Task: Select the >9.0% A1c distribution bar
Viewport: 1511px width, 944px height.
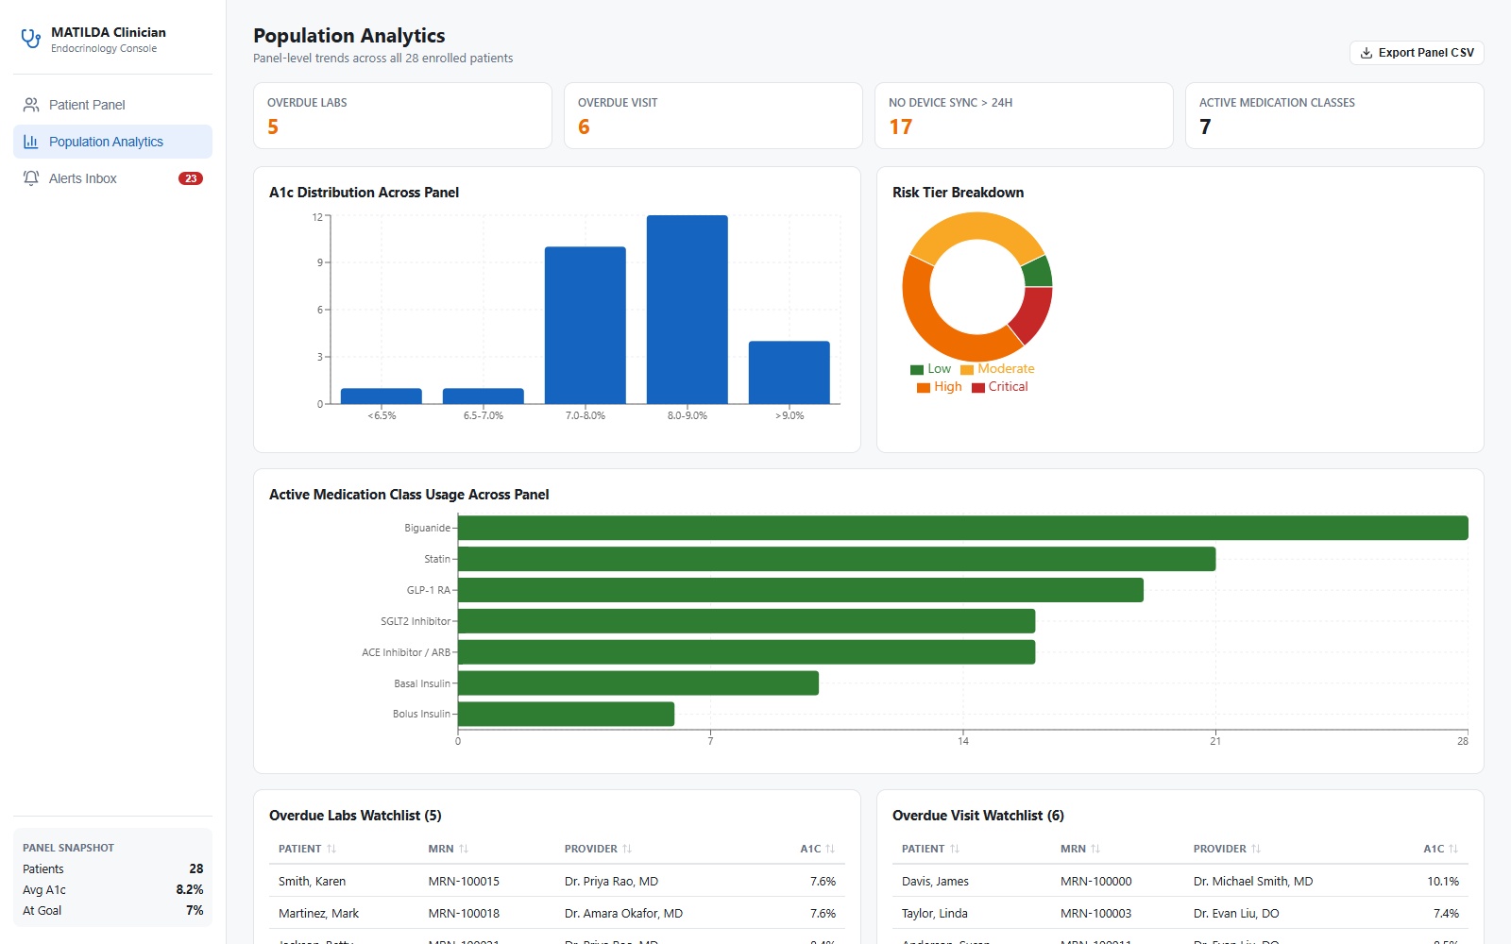Action: (x=789, y=373)
